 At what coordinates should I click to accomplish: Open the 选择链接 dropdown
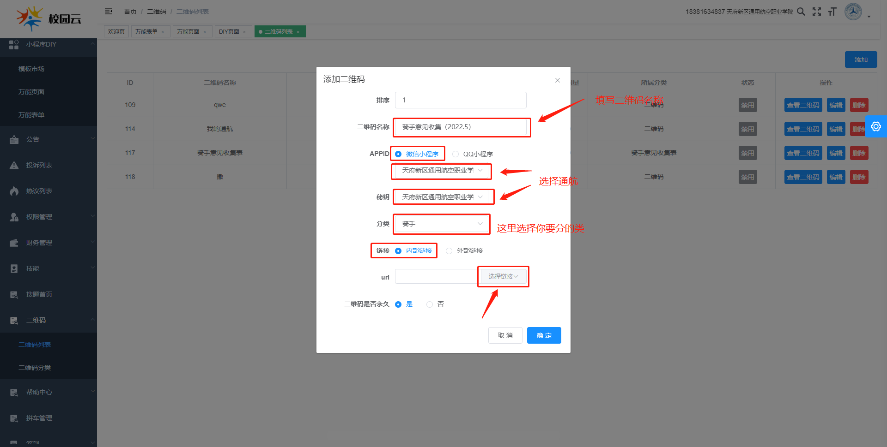click(503, 276)
